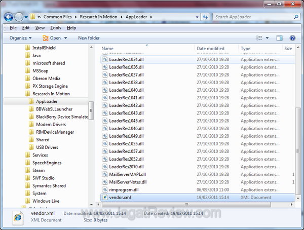Click LoaderRes1045.dll file icon
Screen dimensions: 304x230
pos(105,121)
